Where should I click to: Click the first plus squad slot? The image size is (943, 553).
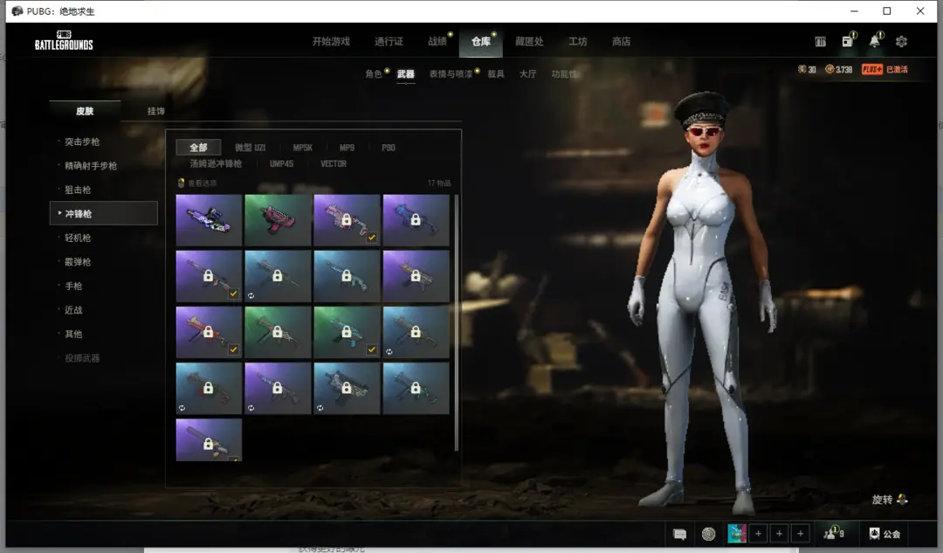759,534
